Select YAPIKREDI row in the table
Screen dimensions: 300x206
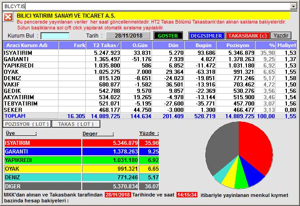pyautogui.click(x=150, y=65)
